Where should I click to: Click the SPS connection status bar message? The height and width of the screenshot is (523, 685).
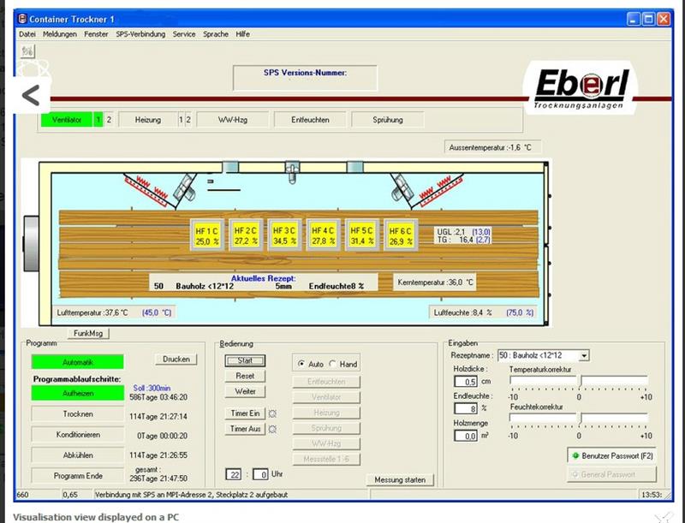click(x=191, y=495)
